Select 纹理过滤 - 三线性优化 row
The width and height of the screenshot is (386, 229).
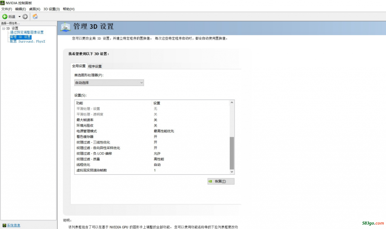[152, 142]
